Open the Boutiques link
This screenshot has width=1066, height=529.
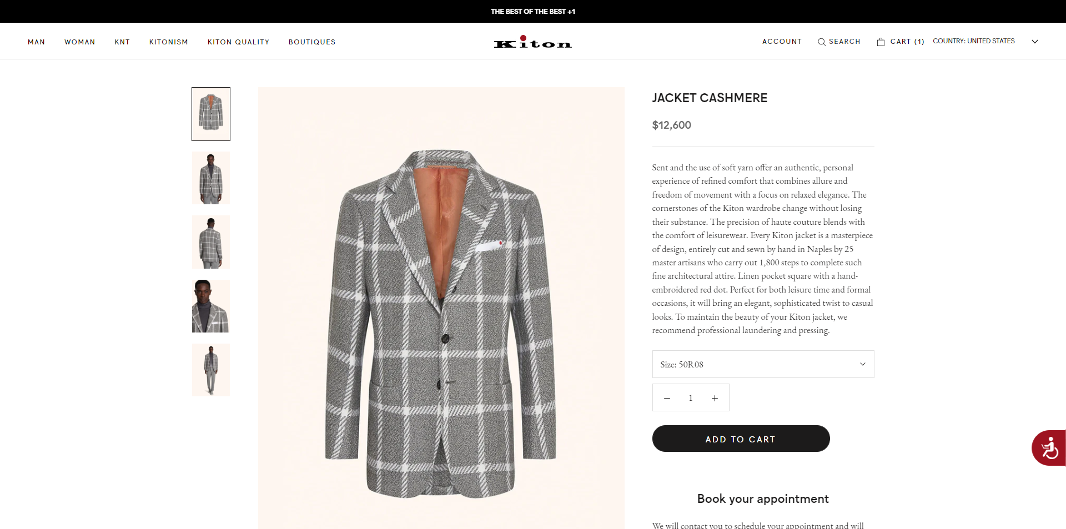[x=312, y=42]
